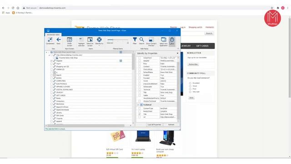Close the Identify by Properties panel

tap(177, 53)
